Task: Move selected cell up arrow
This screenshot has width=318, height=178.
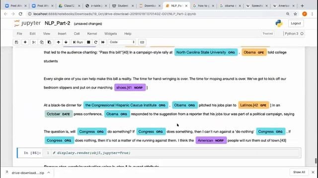Action: tap(59, 42)
